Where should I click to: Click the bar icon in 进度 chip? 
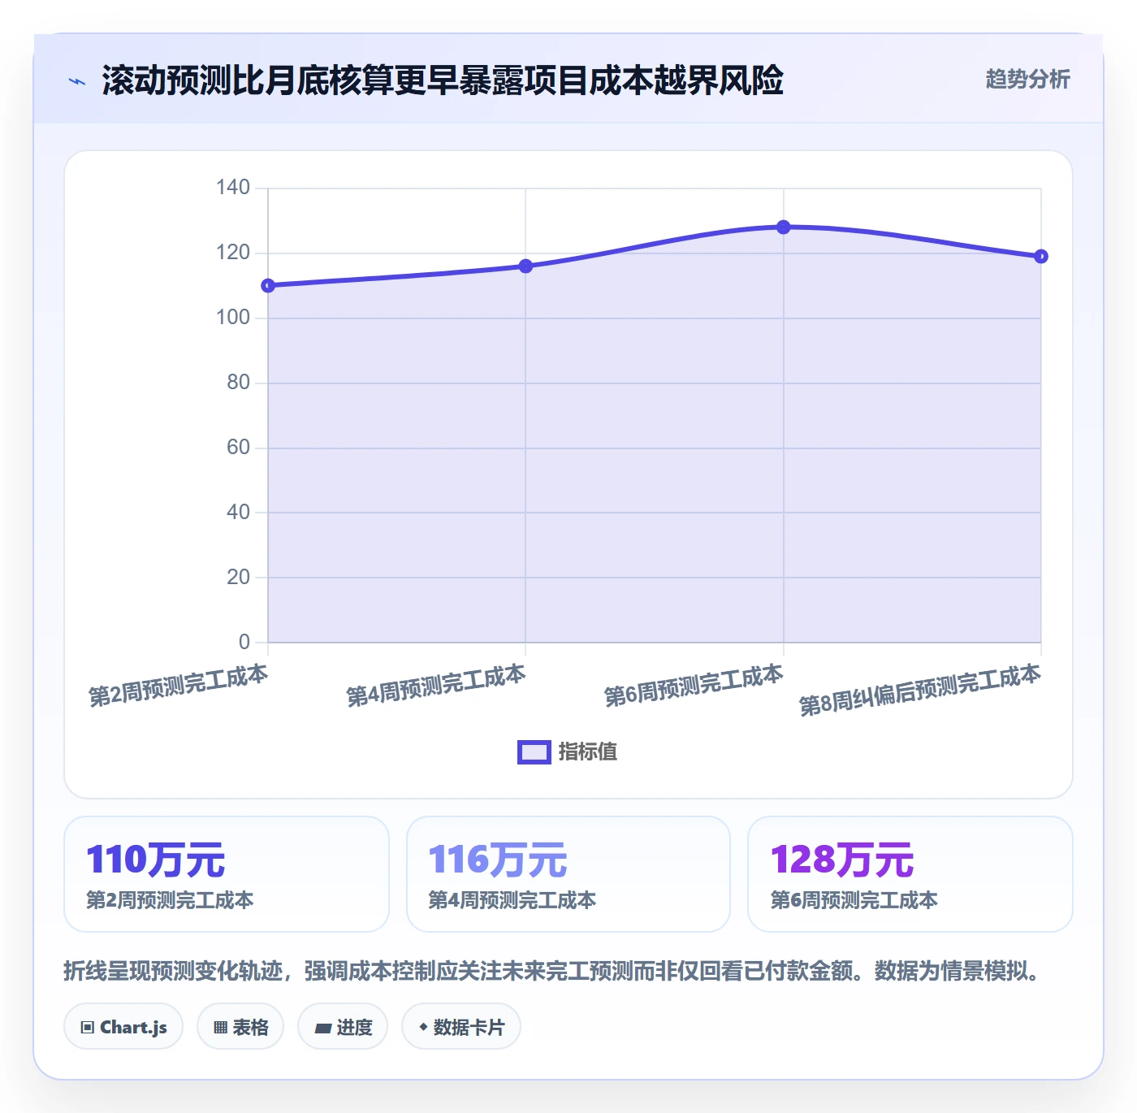coord(322,1029)
